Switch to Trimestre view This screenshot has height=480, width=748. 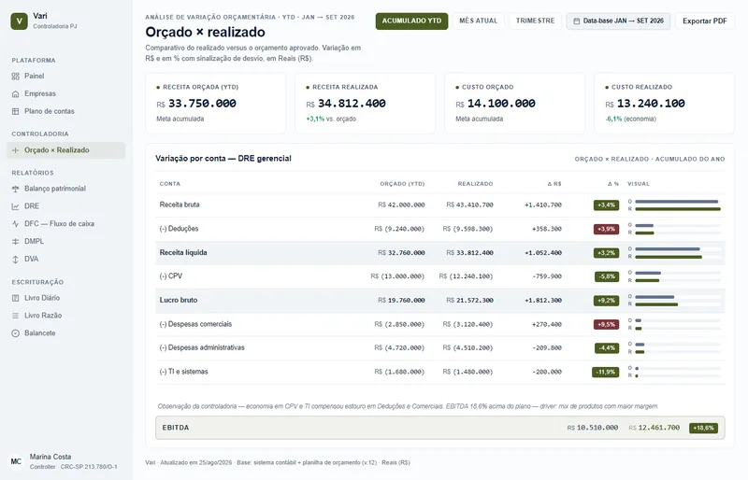[535, 21]
